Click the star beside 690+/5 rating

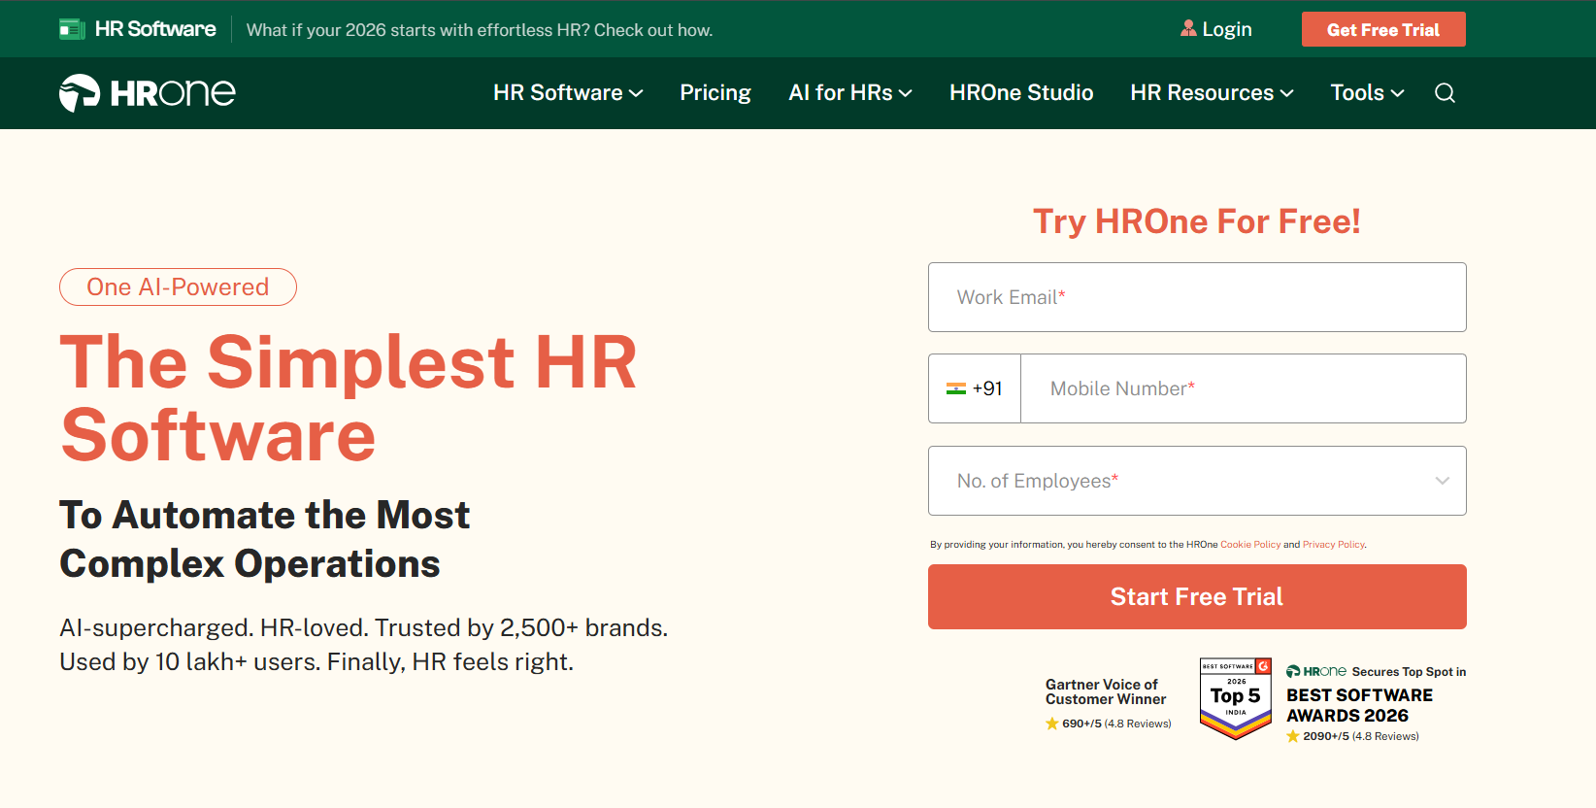(1052, 724)
